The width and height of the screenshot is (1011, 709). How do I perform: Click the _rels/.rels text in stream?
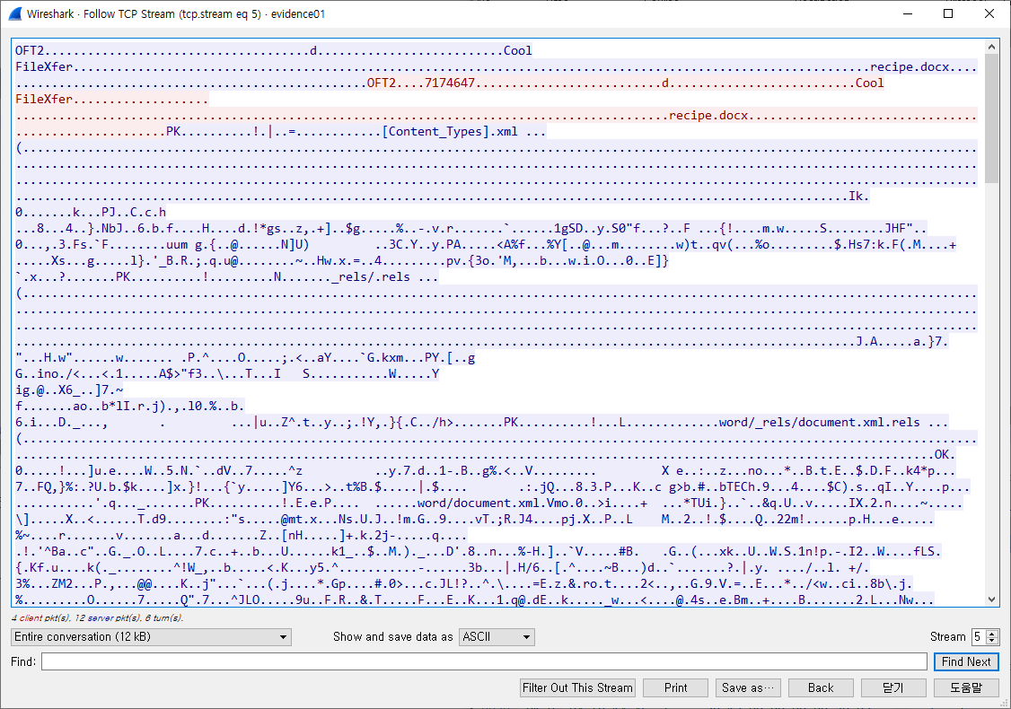[371, 277]
